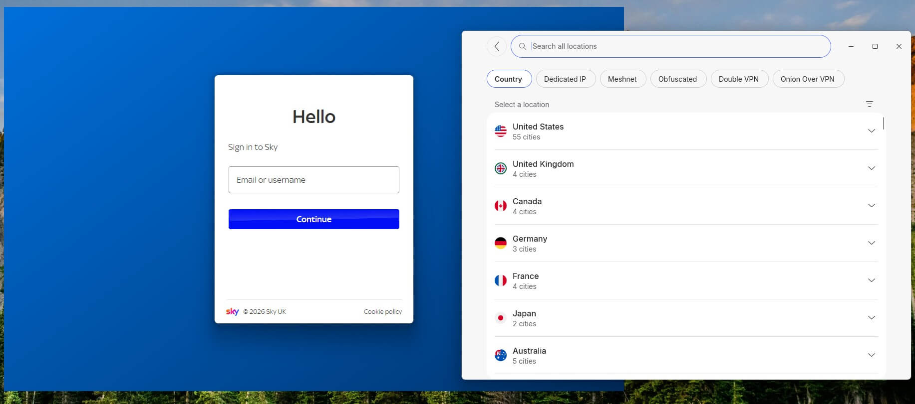Choose Australia from location list
The height and width of the screenshot is (404, 915).
[x=686, y=355]
